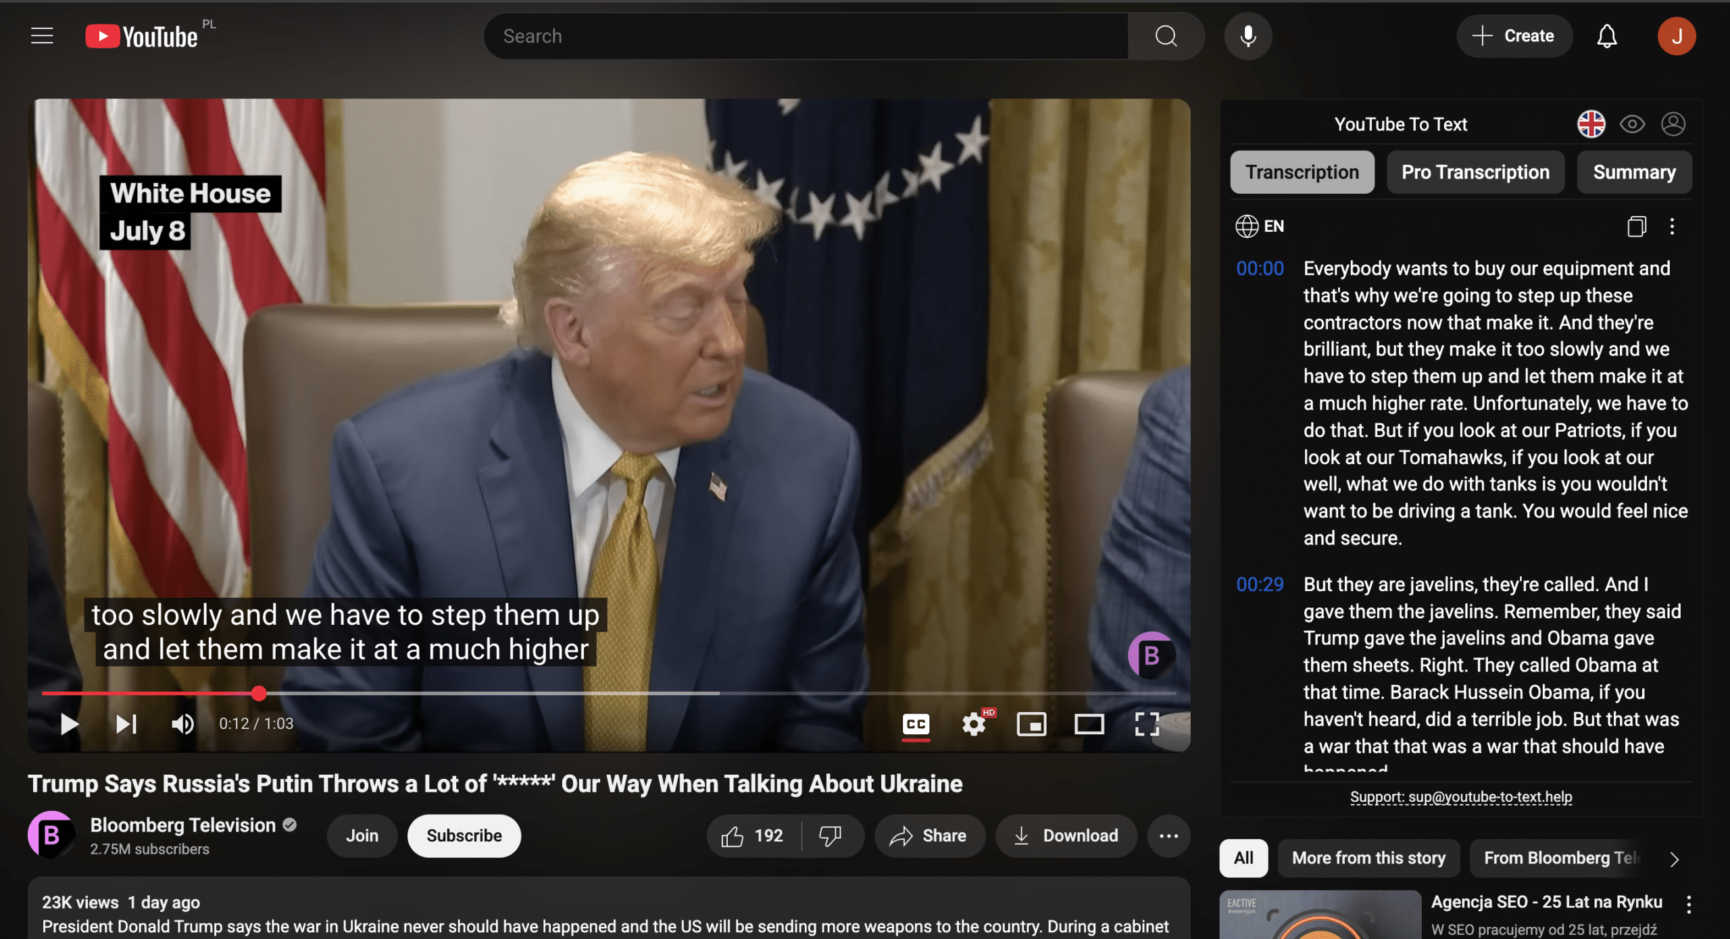Start voice search with microphone icon
Viewport: 1730px width, 939px height.
[x=1248, y=36]
